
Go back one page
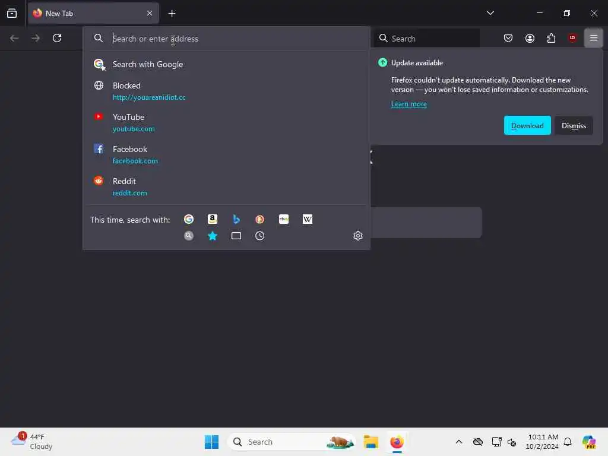click(x=14, y=38)
